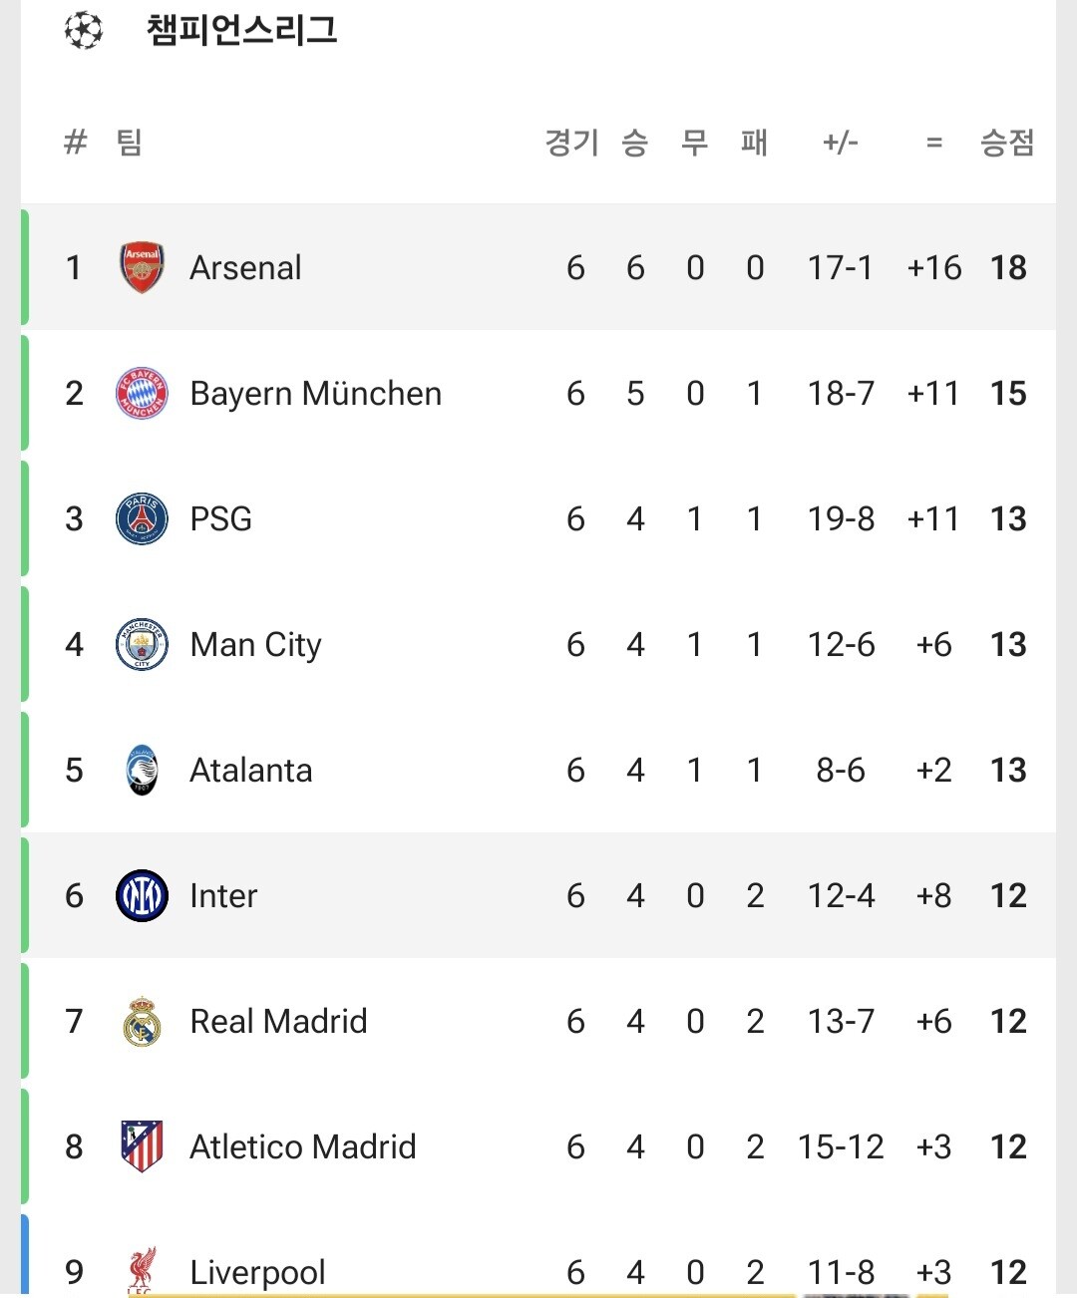Tap the Man City club crest

[142, 644]
